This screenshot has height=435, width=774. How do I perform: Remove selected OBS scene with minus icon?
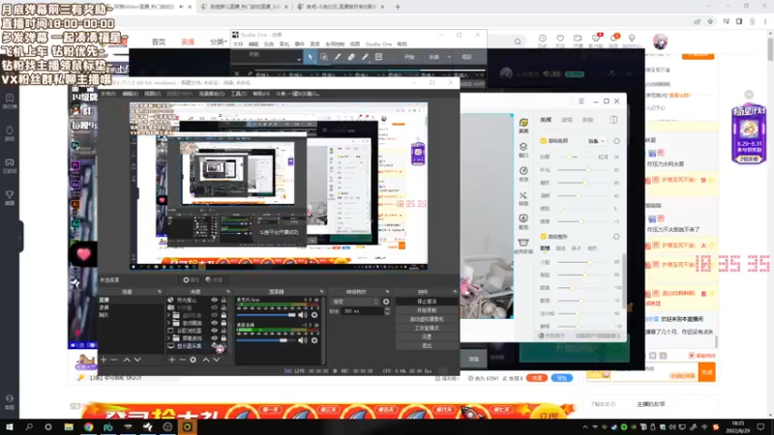click(x=114, y=360)
